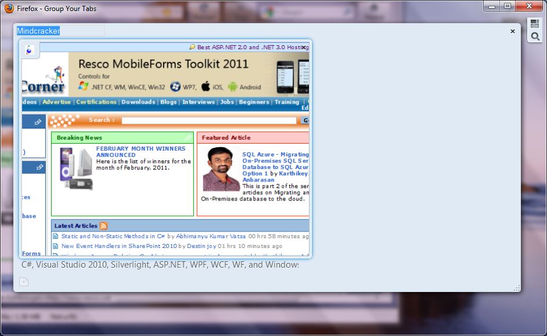Click the site favicon on the thumbnail
This screenshot has width=547, height=336.
pyautogui.click(x=29, y=50)
